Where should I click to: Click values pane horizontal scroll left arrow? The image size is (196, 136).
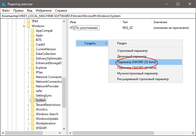(70, 133)
